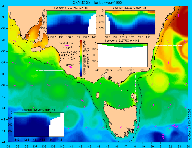The height and width of the screenshot is (148, 192).
Task: Click the lat=-41 temperature section inset
Action: click(39, 125)
